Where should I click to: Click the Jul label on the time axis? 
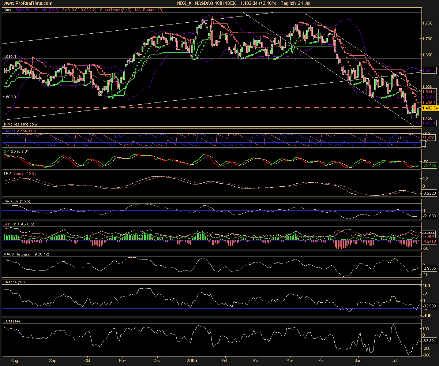pyautogui.click(x=395, y=361)
